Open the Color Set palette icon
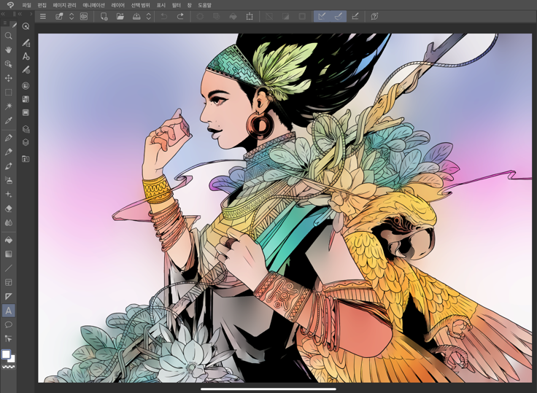537x393 pixels. (26, 99)
